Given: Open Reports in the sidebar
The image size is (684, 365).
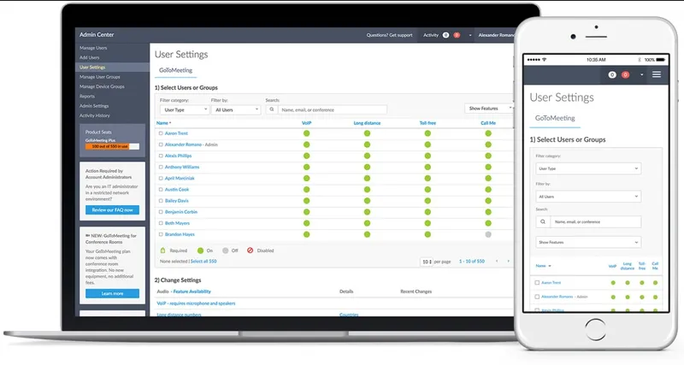Looking at the screenshot, I should (x=87, y=97).
